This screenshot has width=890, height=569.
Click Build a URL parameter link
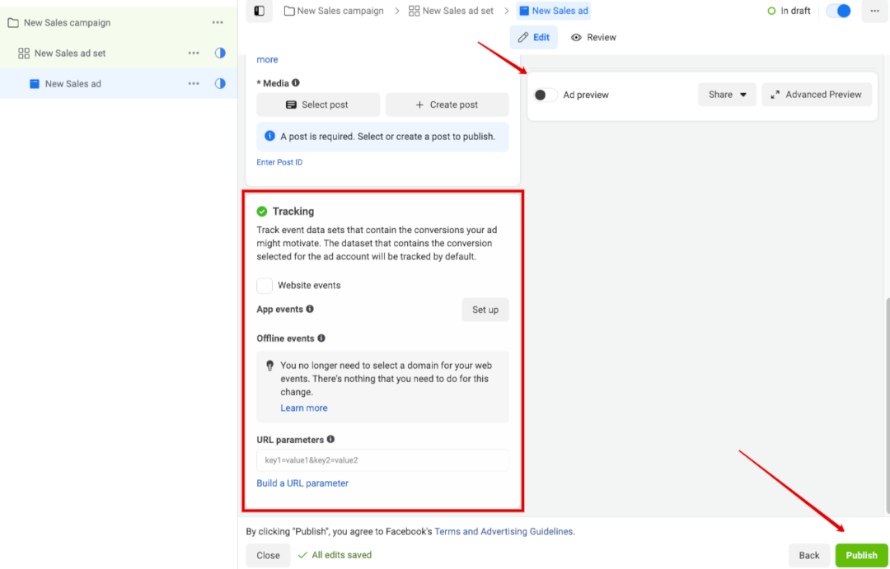(x=302, y=483)
